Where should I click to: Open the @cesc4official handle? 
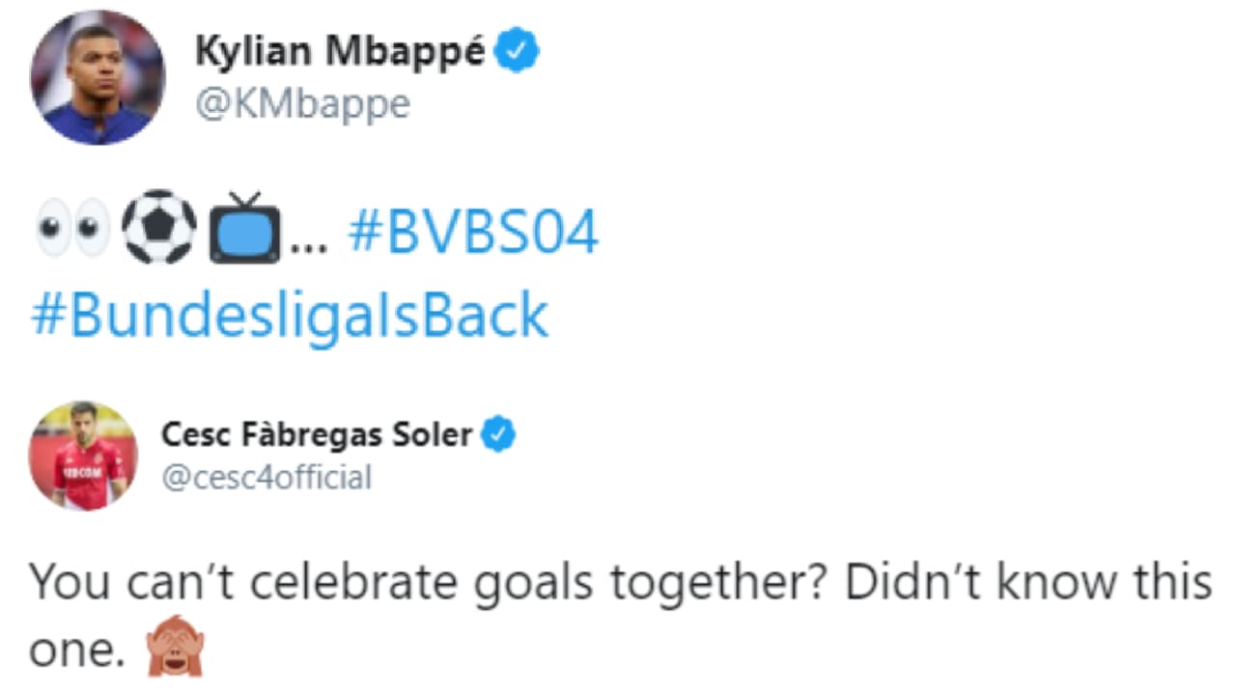pyautogui.click(x=266, y=477)
